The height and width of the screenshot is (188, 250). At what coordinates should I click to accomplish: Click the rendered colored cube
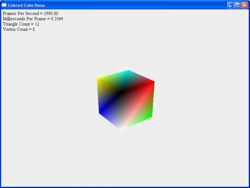126,100
